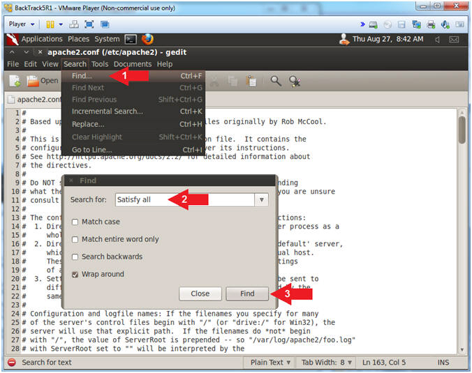Click the Ln 163, Col 5 status text
The height and width of the screenshot is (373, 472).
point(384,363)
